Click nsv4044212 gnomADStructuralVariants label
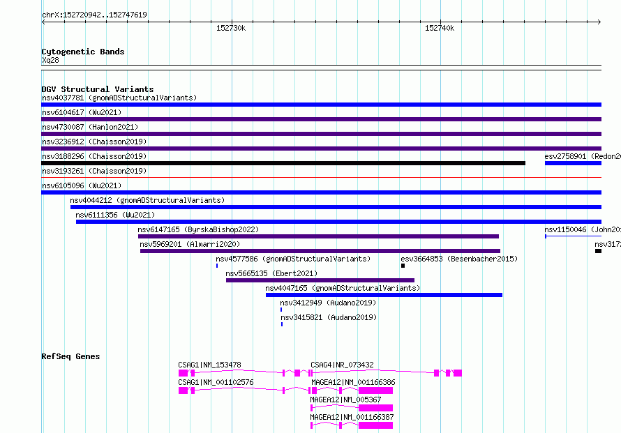 tap(147, 200)
